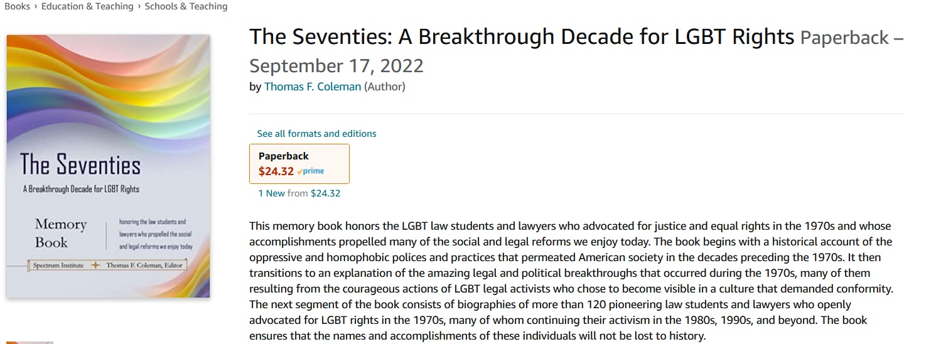Click the book description paragraph

(570, 281)
